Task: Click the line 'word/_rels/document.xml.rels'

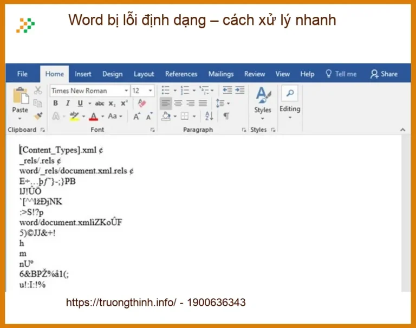Action: point(73,171)
